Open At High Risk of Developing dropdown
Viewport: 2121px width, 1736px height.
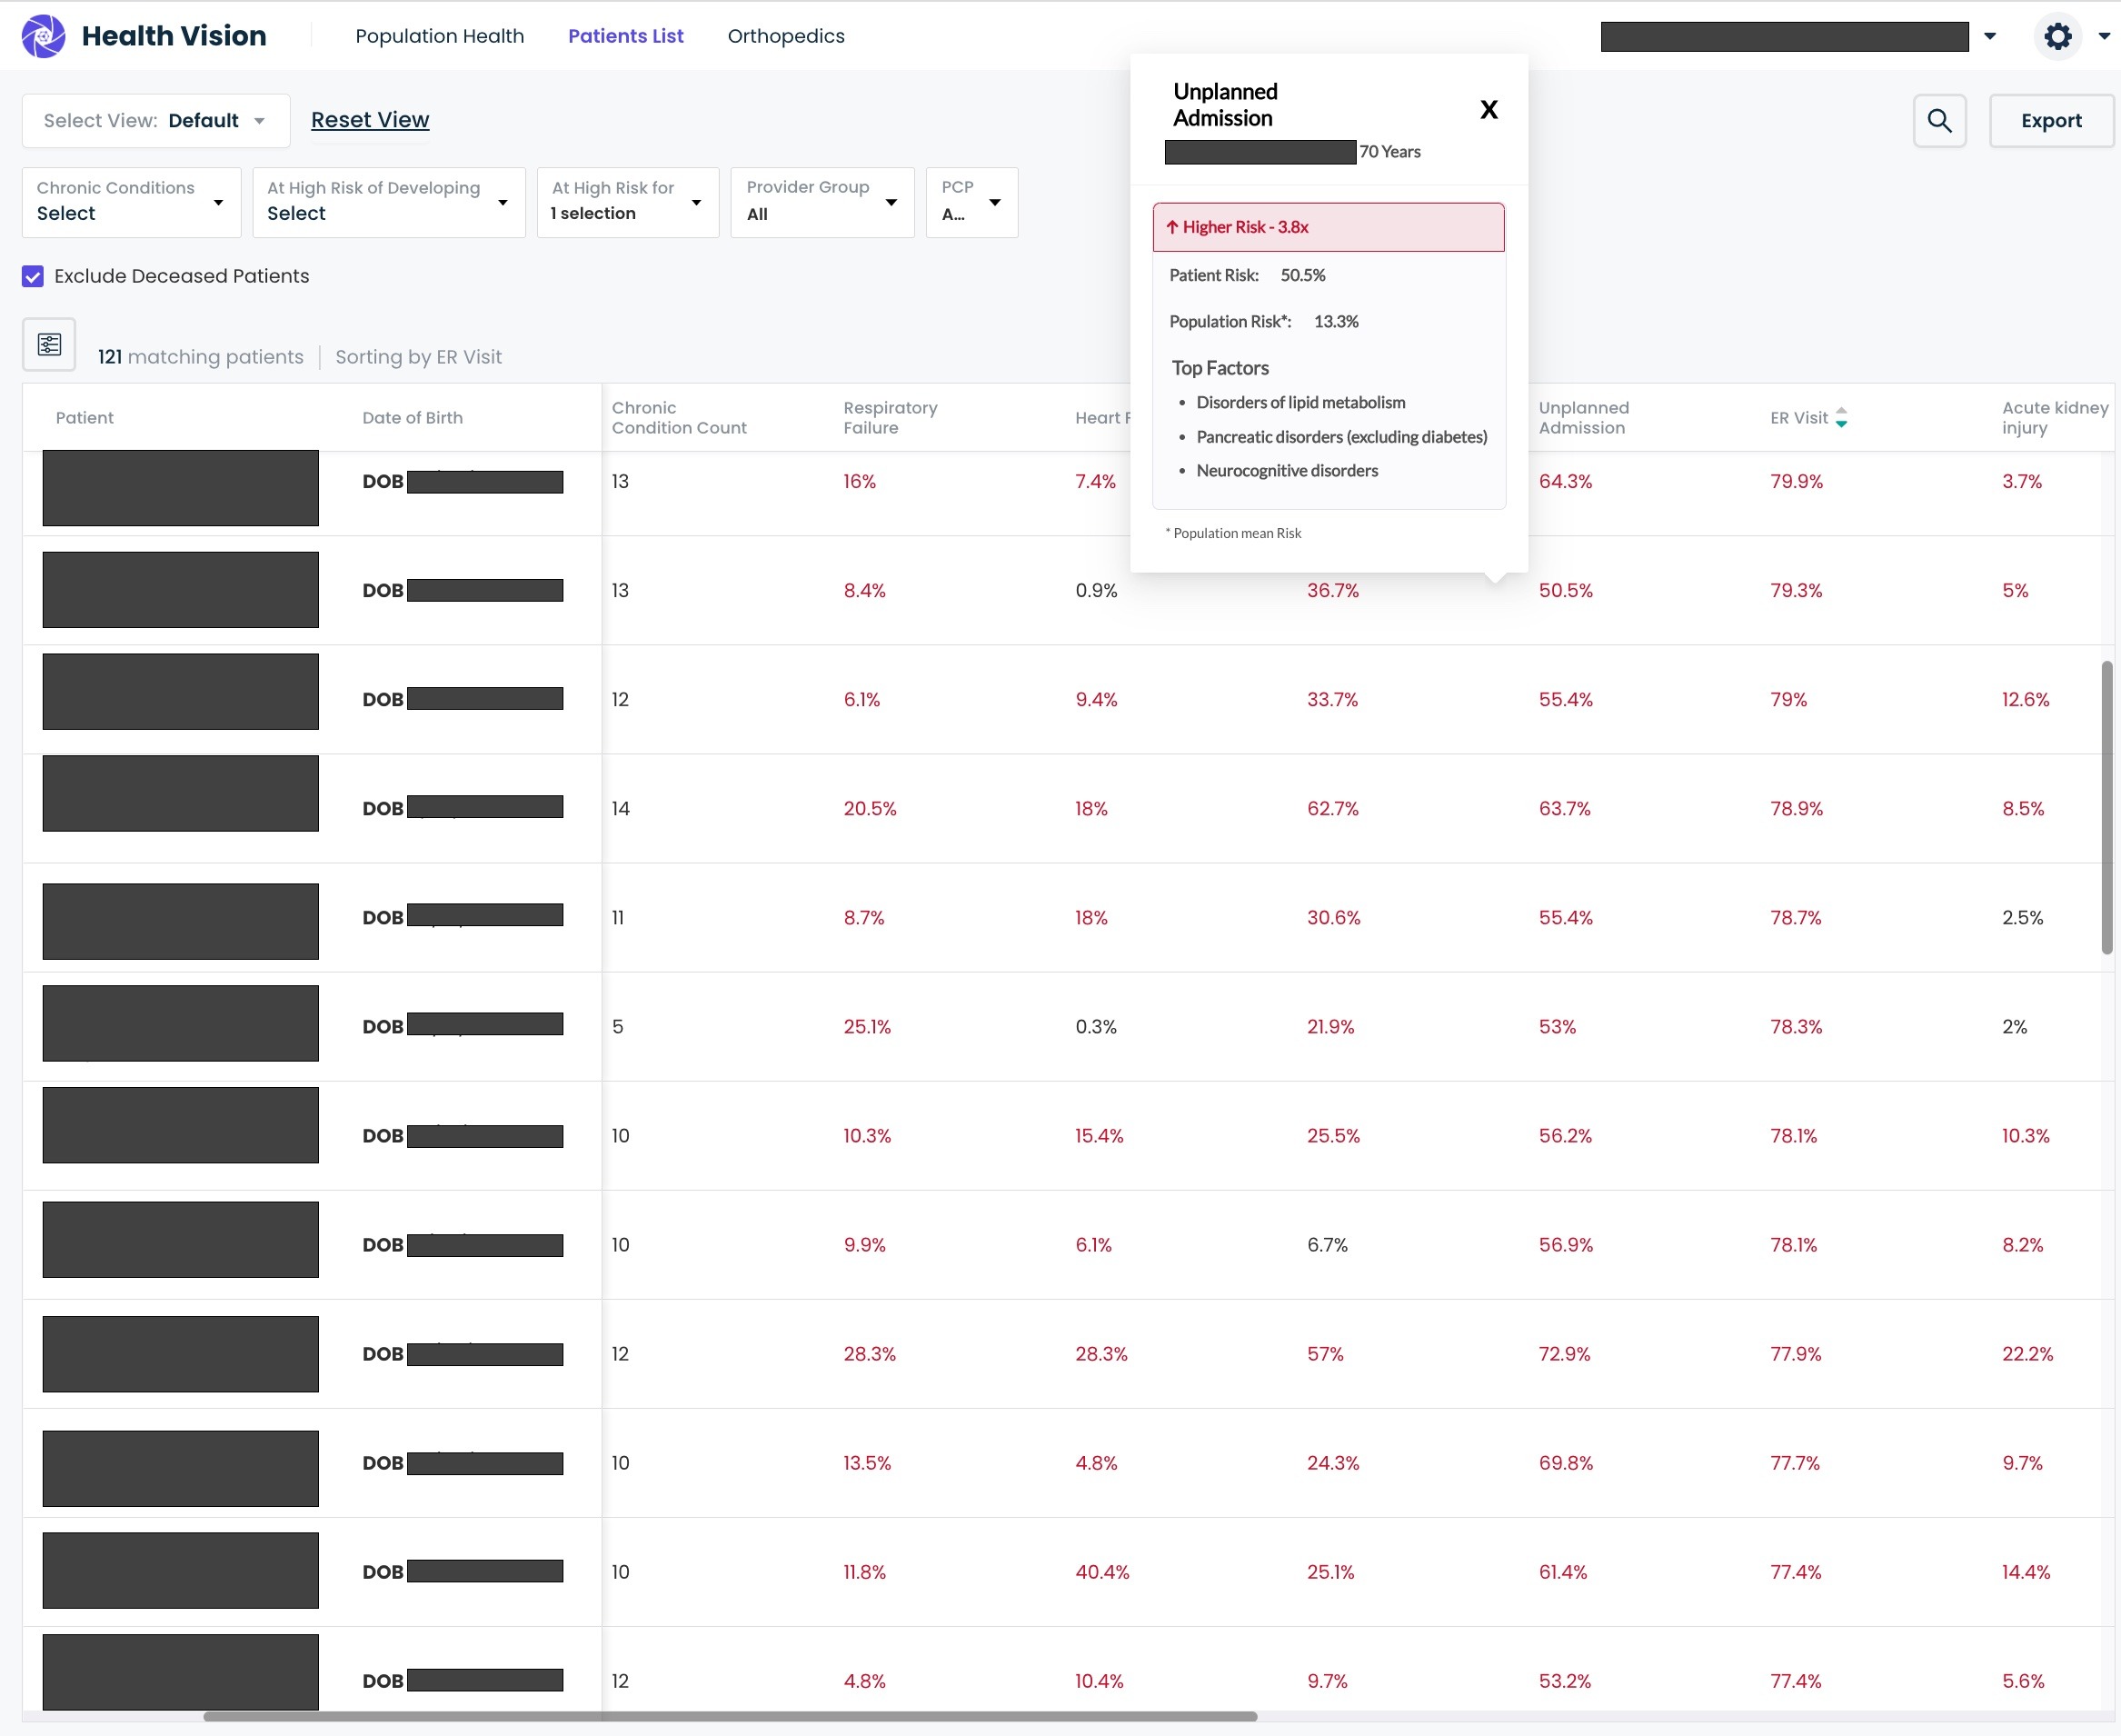(389, 202)
